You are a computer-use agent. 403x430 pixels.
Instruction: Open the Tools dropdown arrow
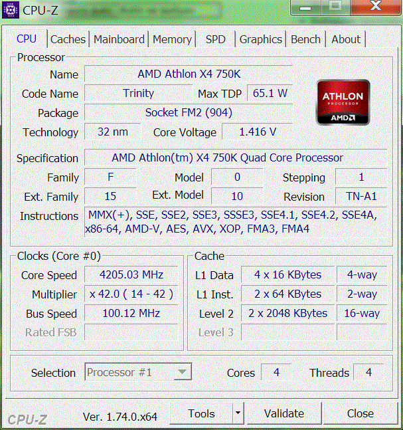point(238,413)
